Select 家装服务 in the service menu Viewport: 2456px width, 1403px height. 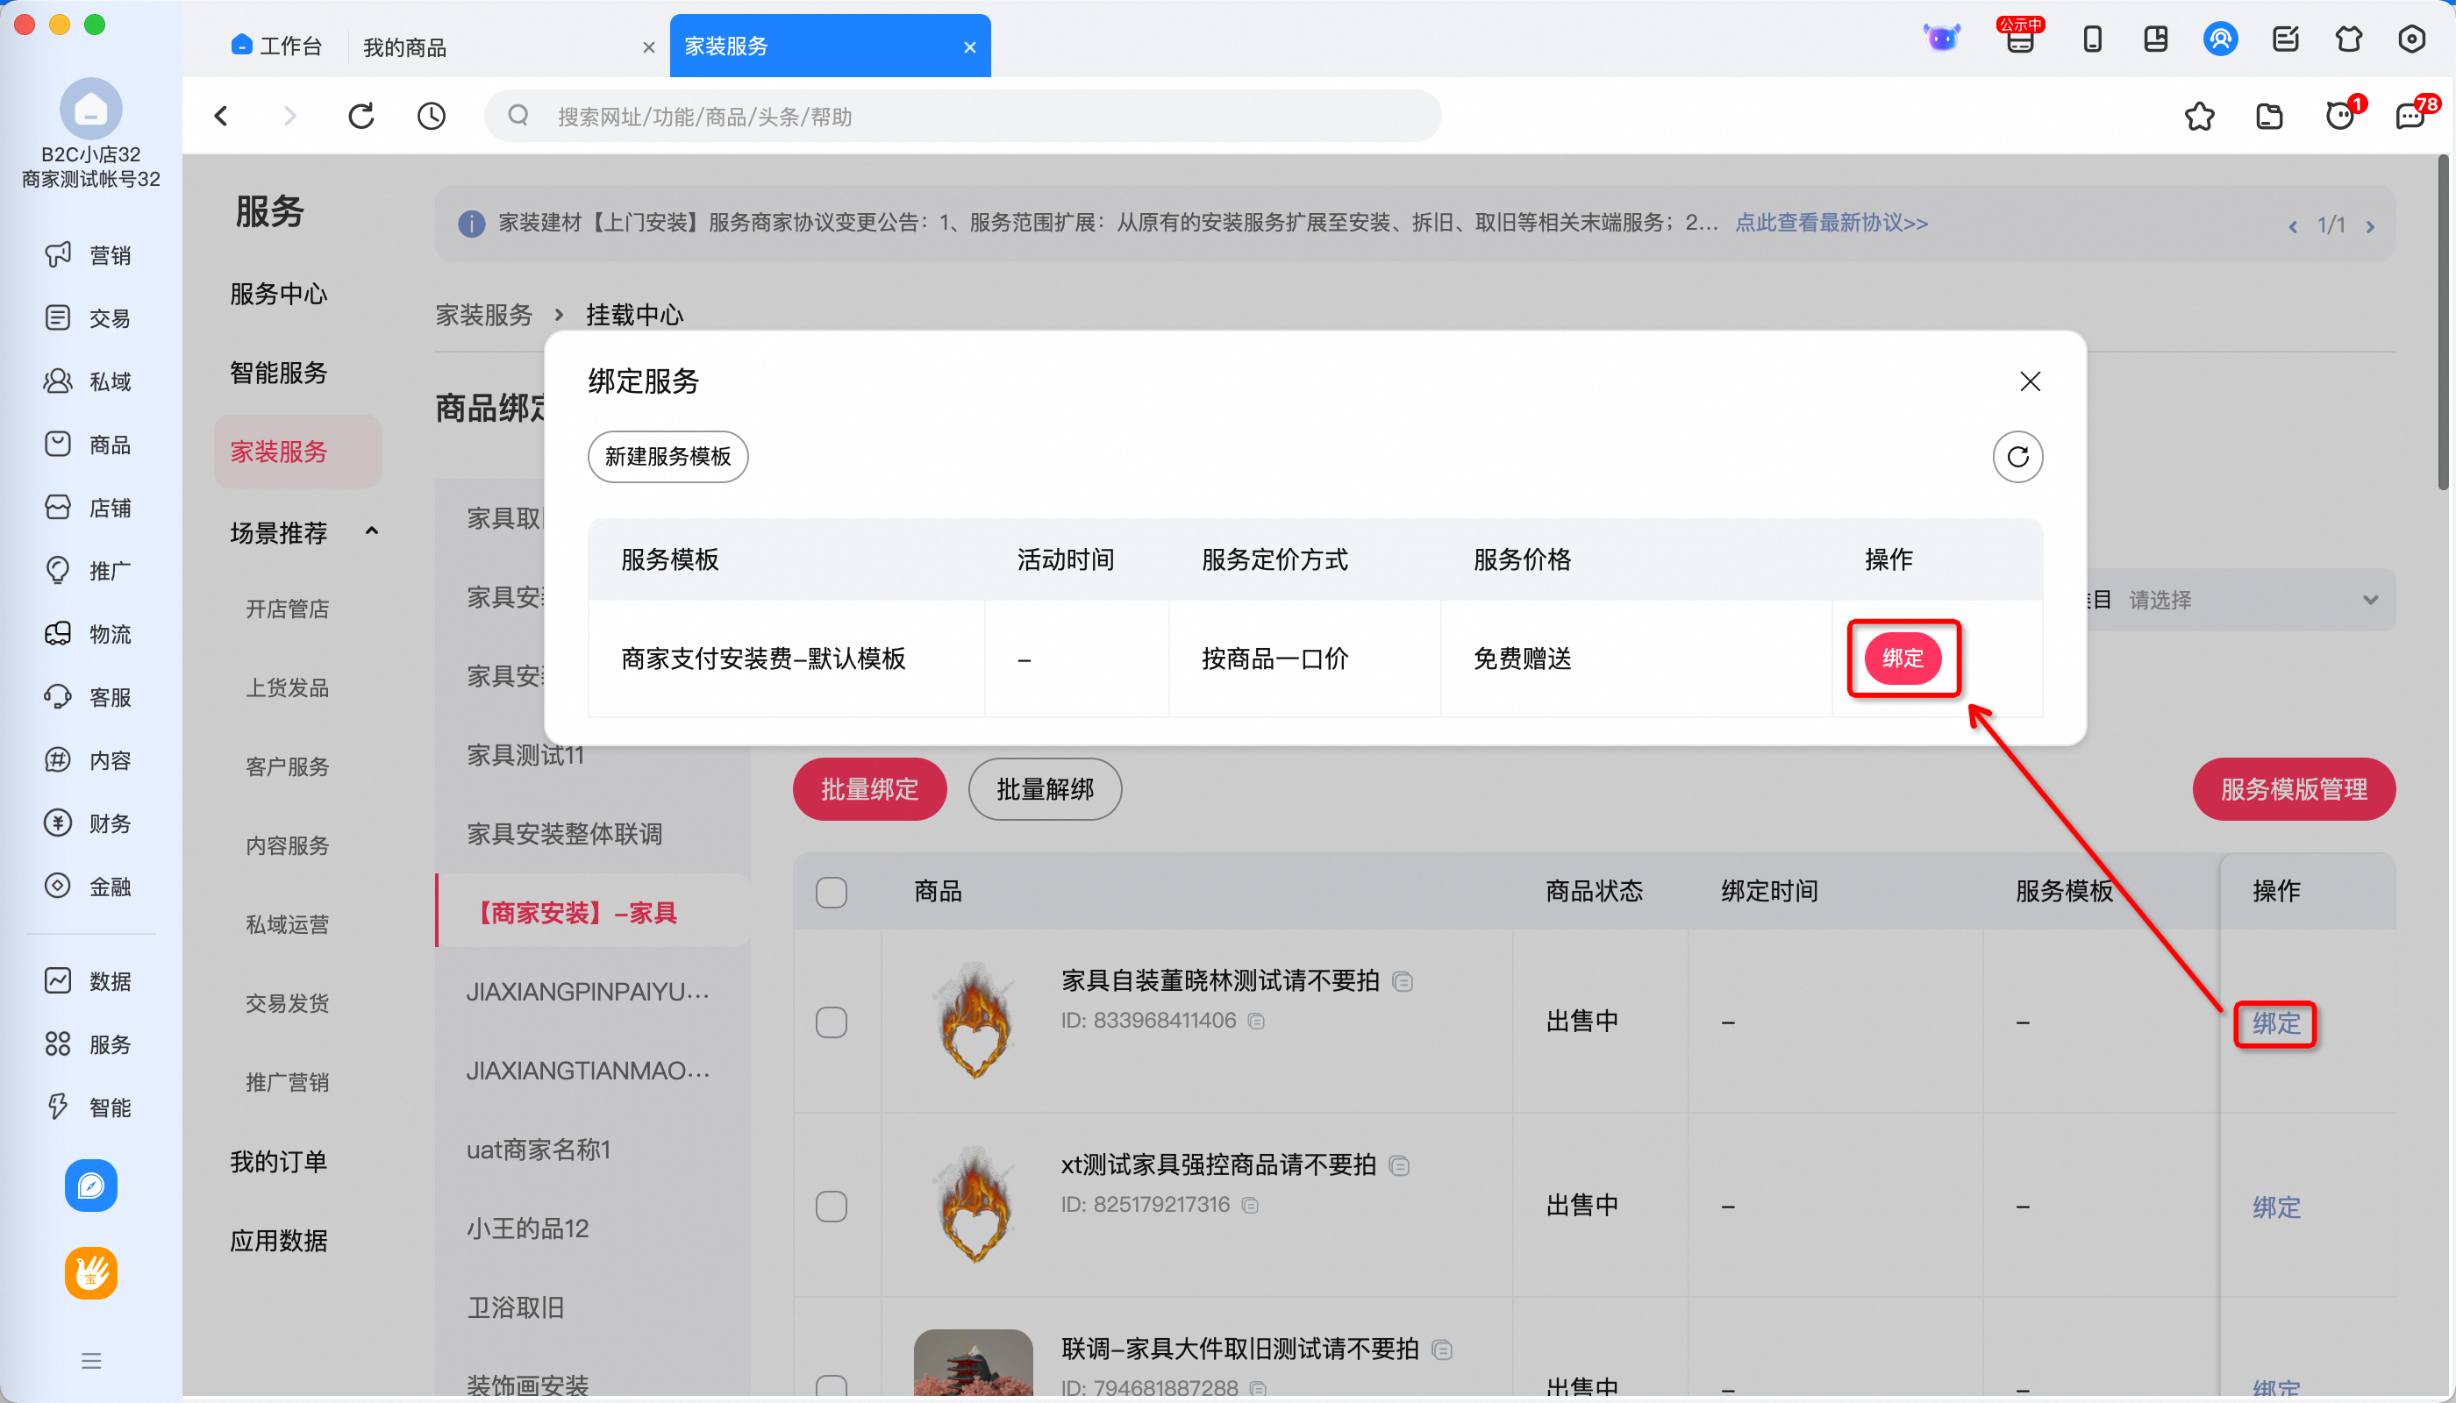click(x=298, y=451)
